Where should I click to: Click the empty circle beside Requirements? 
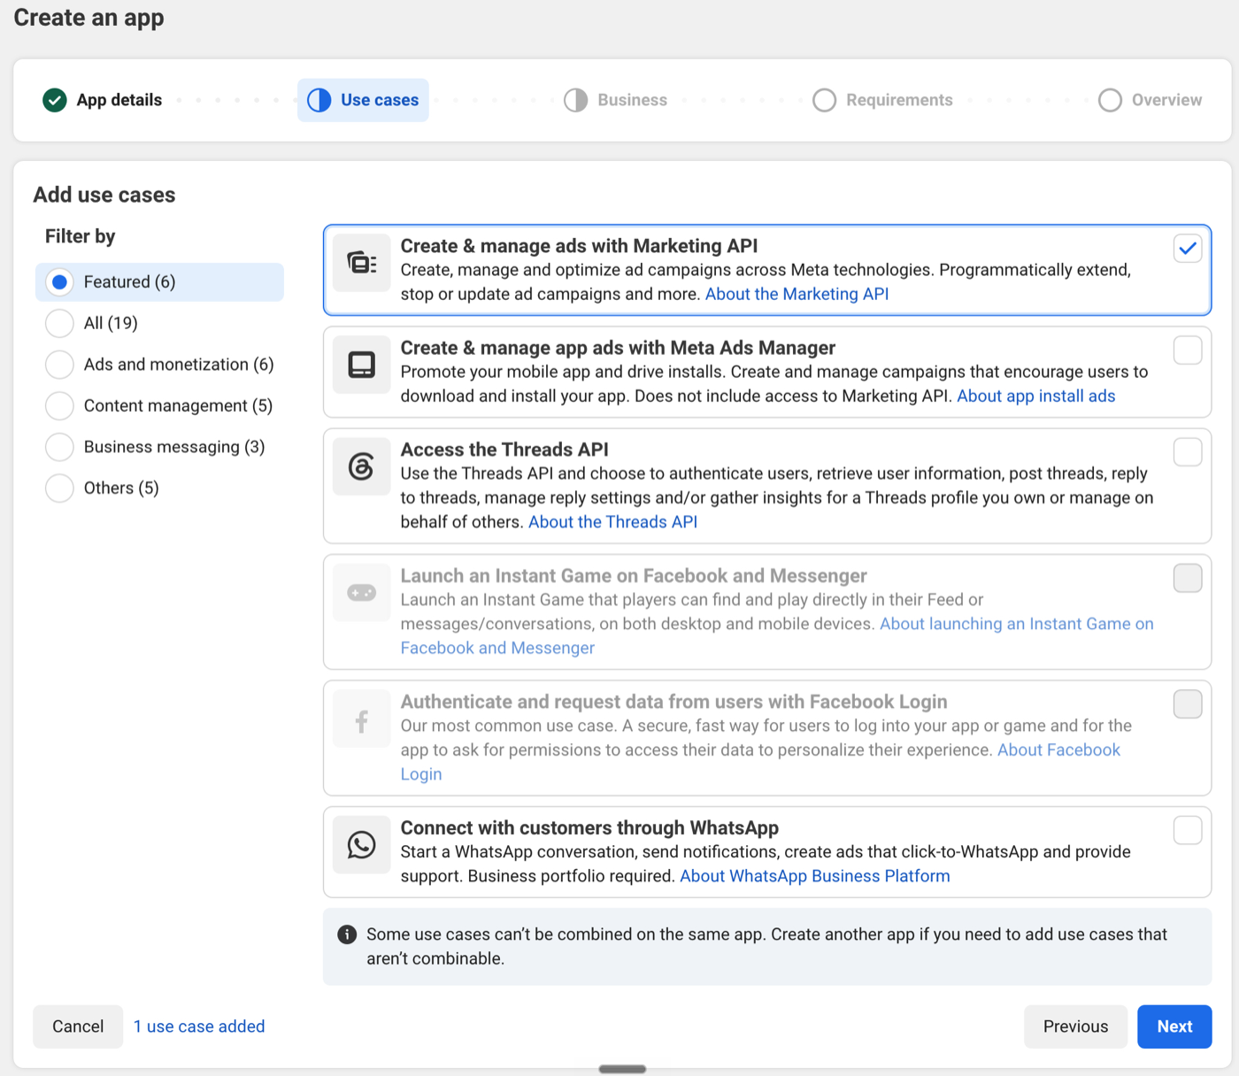(x=825, y=100)
